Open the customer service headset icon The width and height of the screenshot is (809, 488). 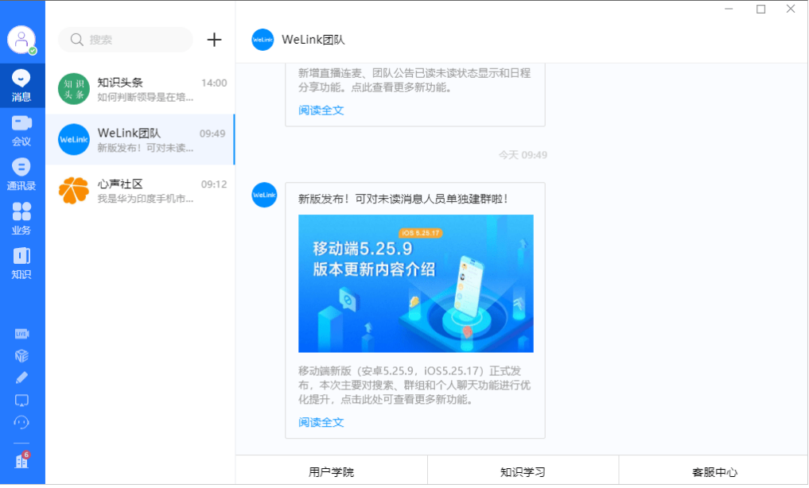point(21,423)
